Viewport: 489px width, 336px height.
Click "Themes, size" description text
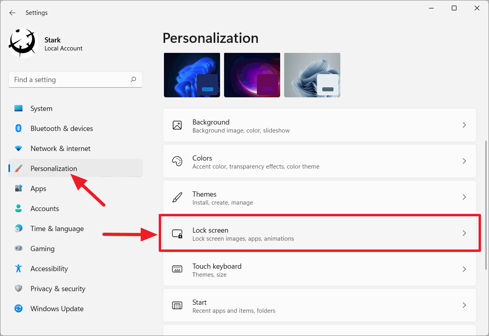(x=209, y=275)
